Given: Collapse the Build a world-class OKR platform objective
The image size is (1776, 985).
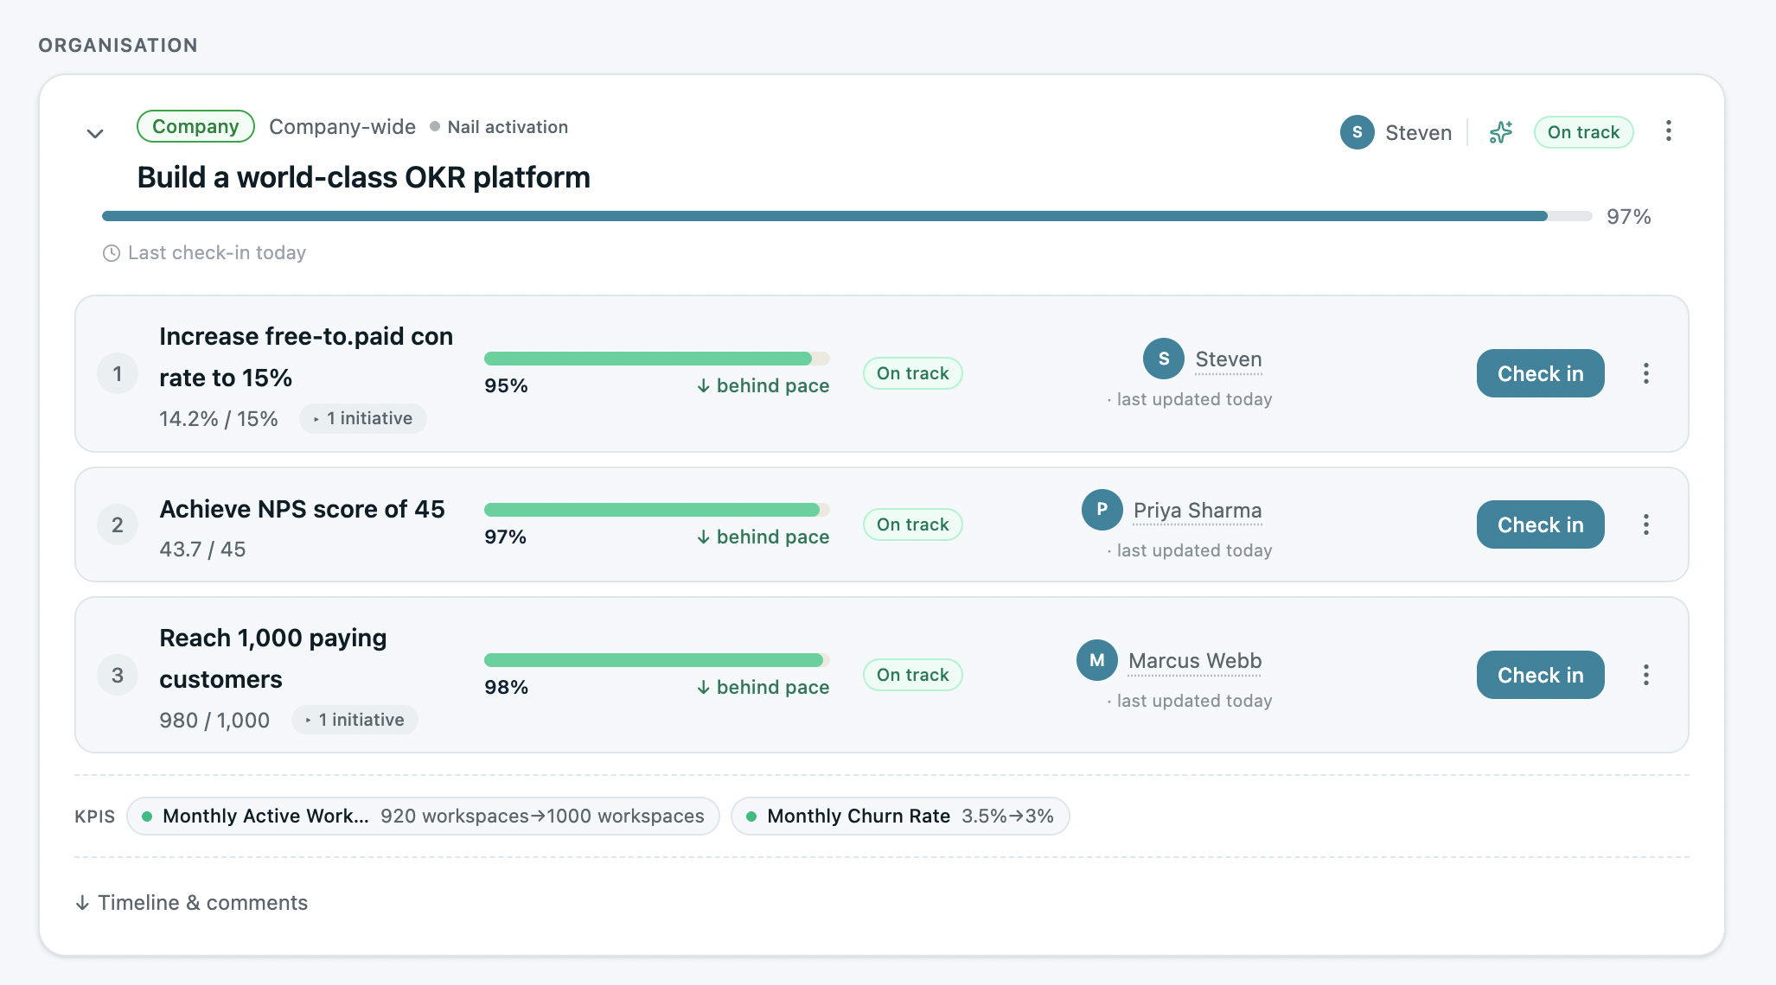Looking at the screenshot, I should (x=95, y=133).
